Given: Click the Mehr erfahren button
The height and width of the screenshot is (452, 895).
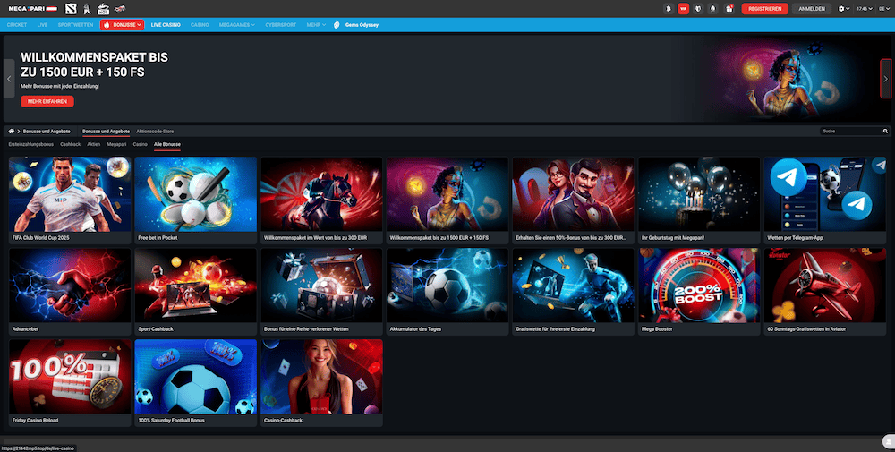Looking at the screenshot, I should (x=47, y=101).
